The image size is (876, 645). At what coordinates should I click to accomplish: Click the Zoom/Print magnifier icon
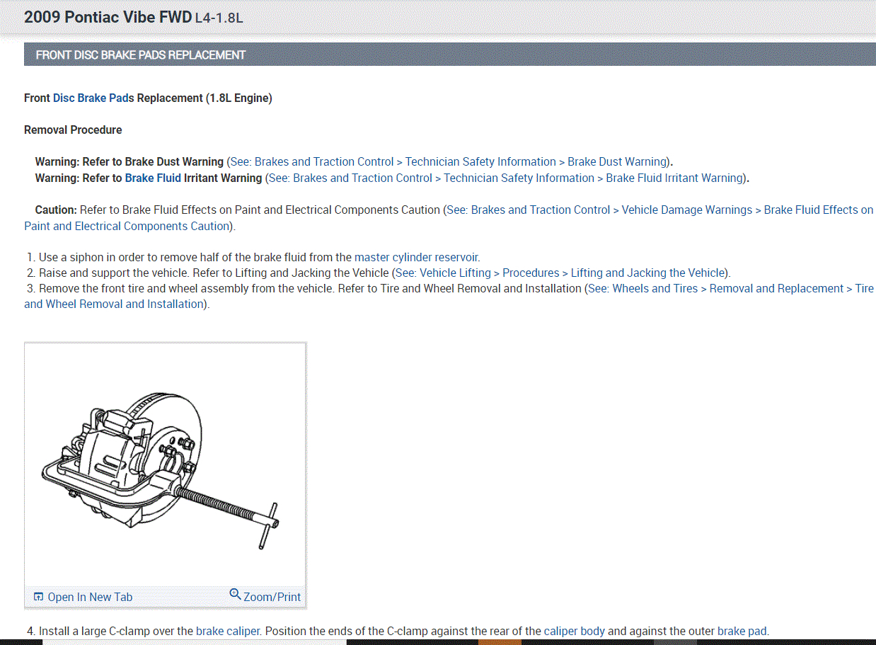tap(236, 594)
